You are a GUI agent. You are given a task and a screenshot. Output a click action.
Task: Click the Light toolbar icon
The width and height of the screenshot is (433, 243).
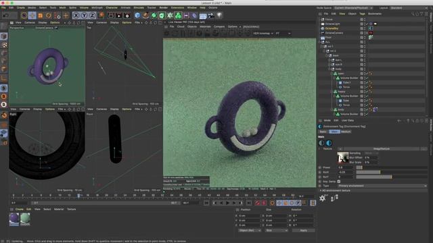(x=219, y=16)
